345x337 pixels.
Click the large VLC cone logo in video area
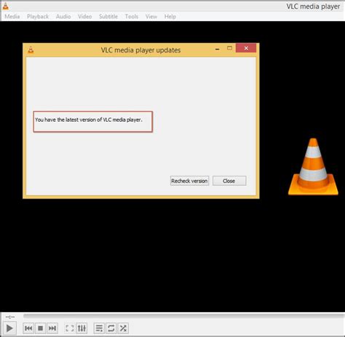pos(313,166)
